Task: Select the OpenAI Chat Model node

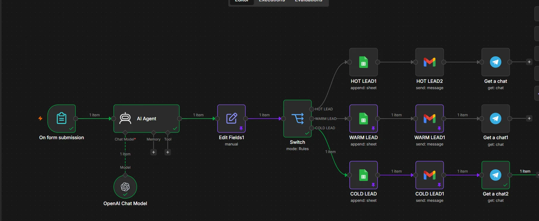Action: tap(125, 187)
